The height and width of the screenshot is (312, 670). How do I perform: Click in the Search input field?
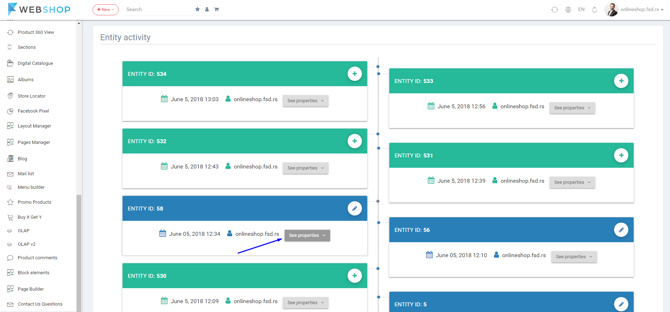pyautogui.click(x=159, y=10)
